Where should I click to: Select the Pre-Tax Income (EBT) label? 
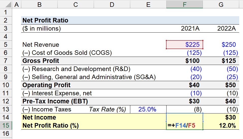point(55,101)
